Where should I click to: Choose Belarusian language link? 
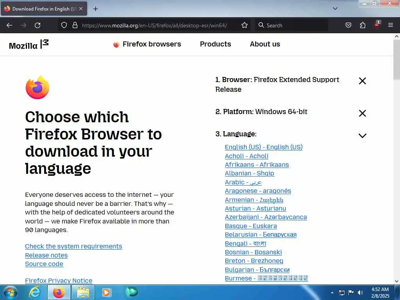[x=261, y=235]
